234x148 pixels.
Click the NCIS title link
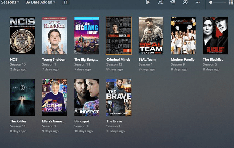click(14, 59)
